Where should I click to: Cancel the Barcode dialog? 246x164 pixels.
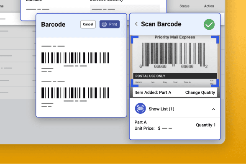pos(88,24)
